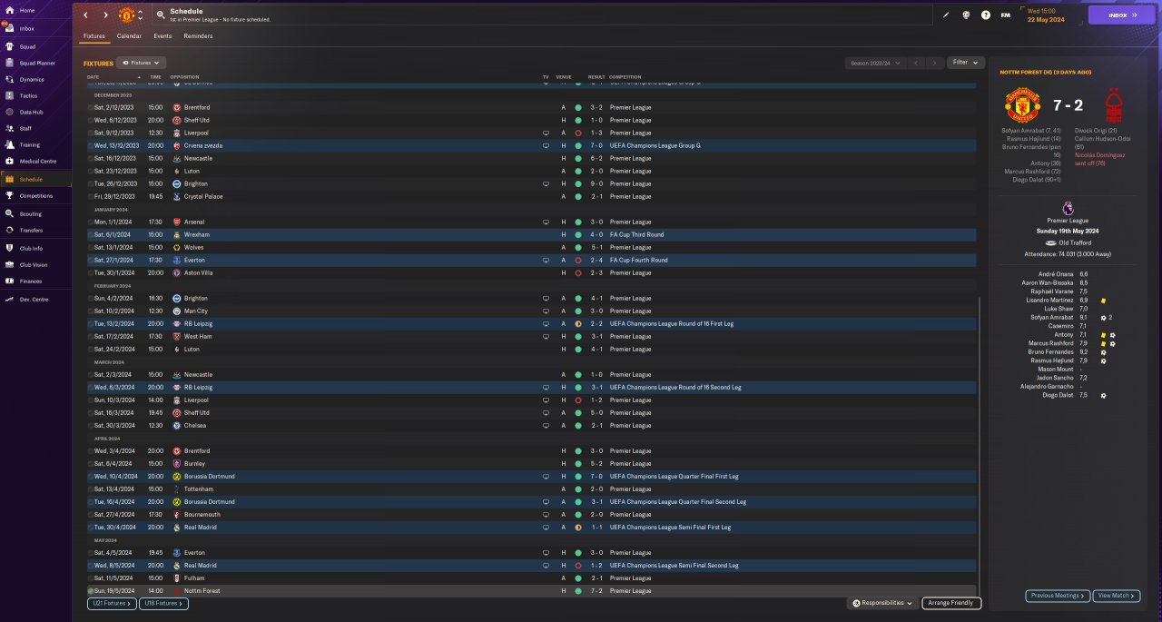Open Competitions in the sidebar

36,195
